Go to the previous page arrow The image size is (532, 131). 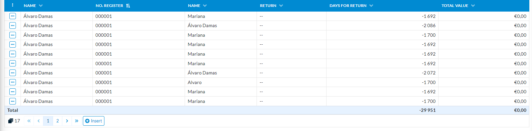tap(38, 121)
